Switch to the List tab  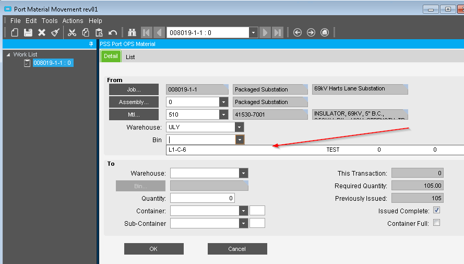point(130,57)
